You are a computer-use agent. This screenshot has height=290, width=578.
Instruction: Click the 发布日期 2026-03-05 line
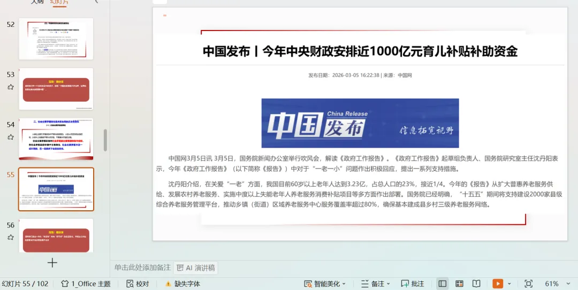pos(360,75)
